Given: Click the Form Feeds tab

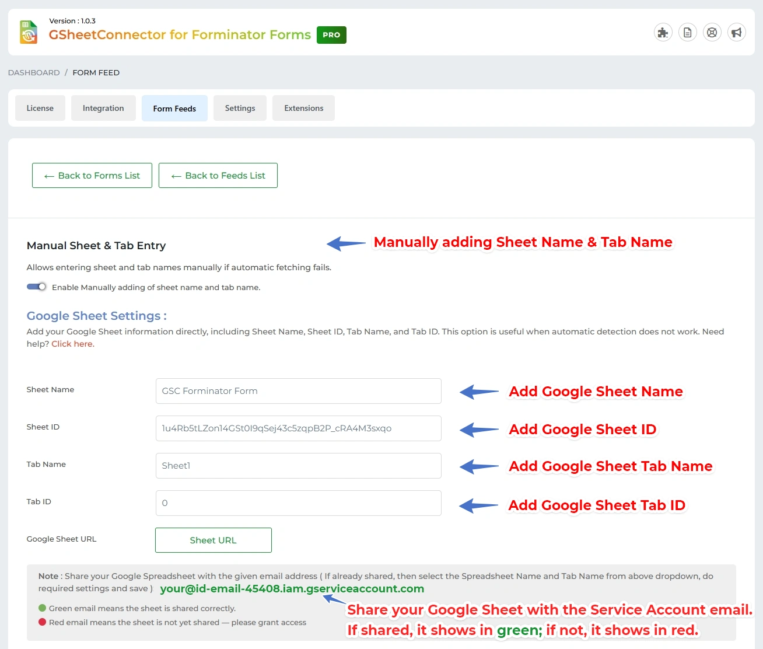Looking at the screenshot, I should [174, 108].
